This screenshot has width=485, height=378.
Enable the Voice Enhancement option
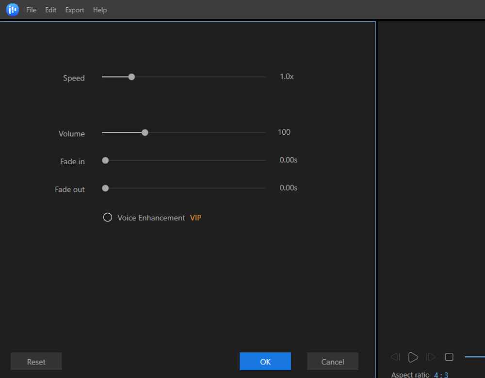point(108,218)
